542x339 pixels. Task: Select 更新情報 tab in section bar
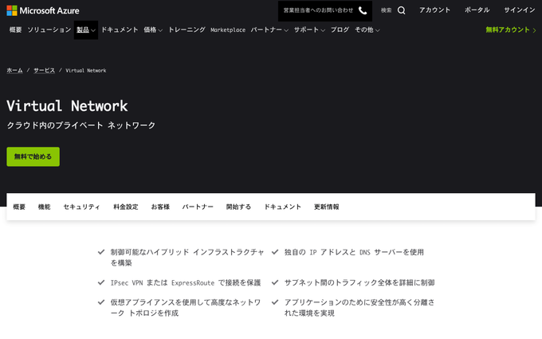point(327,207)
